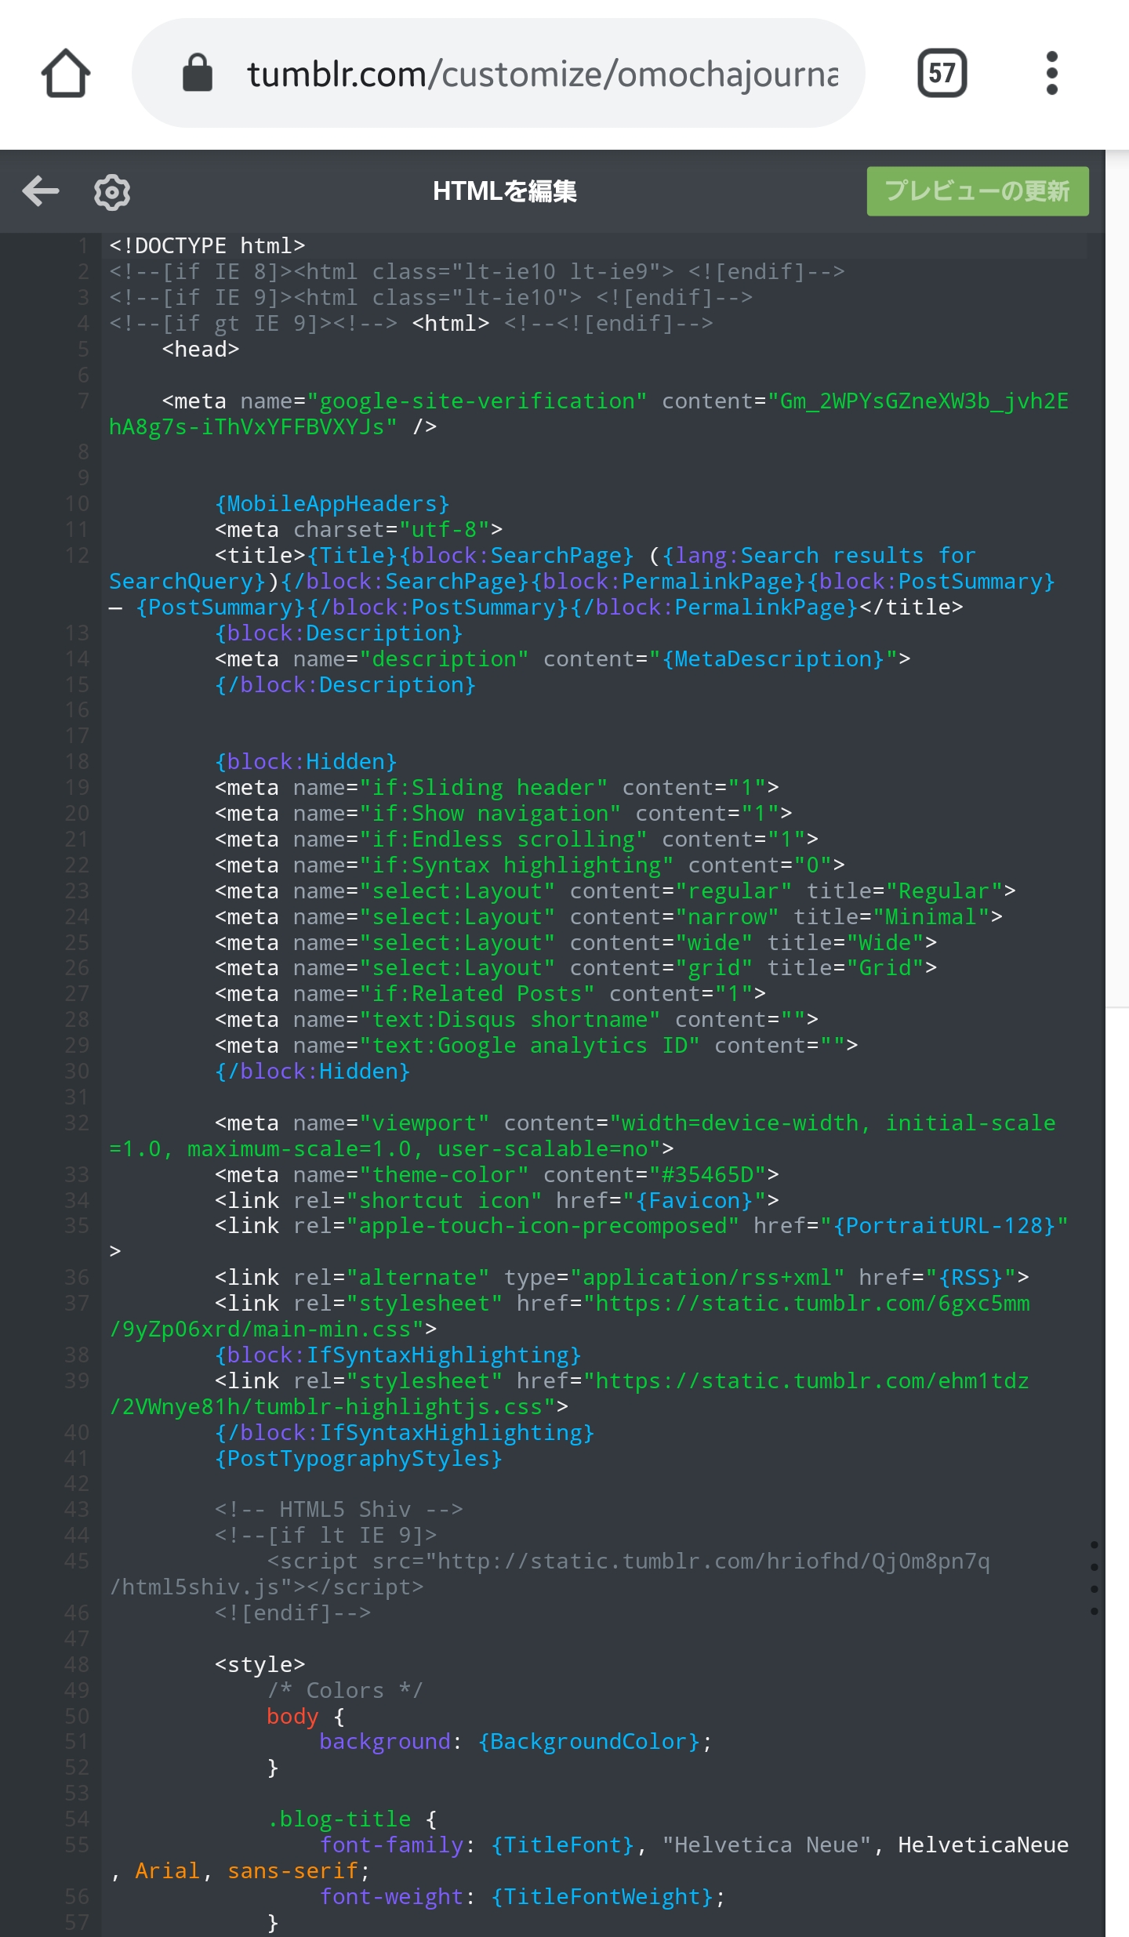Click "text:Google analytics ID" meta name

[x=530, y=1046]
